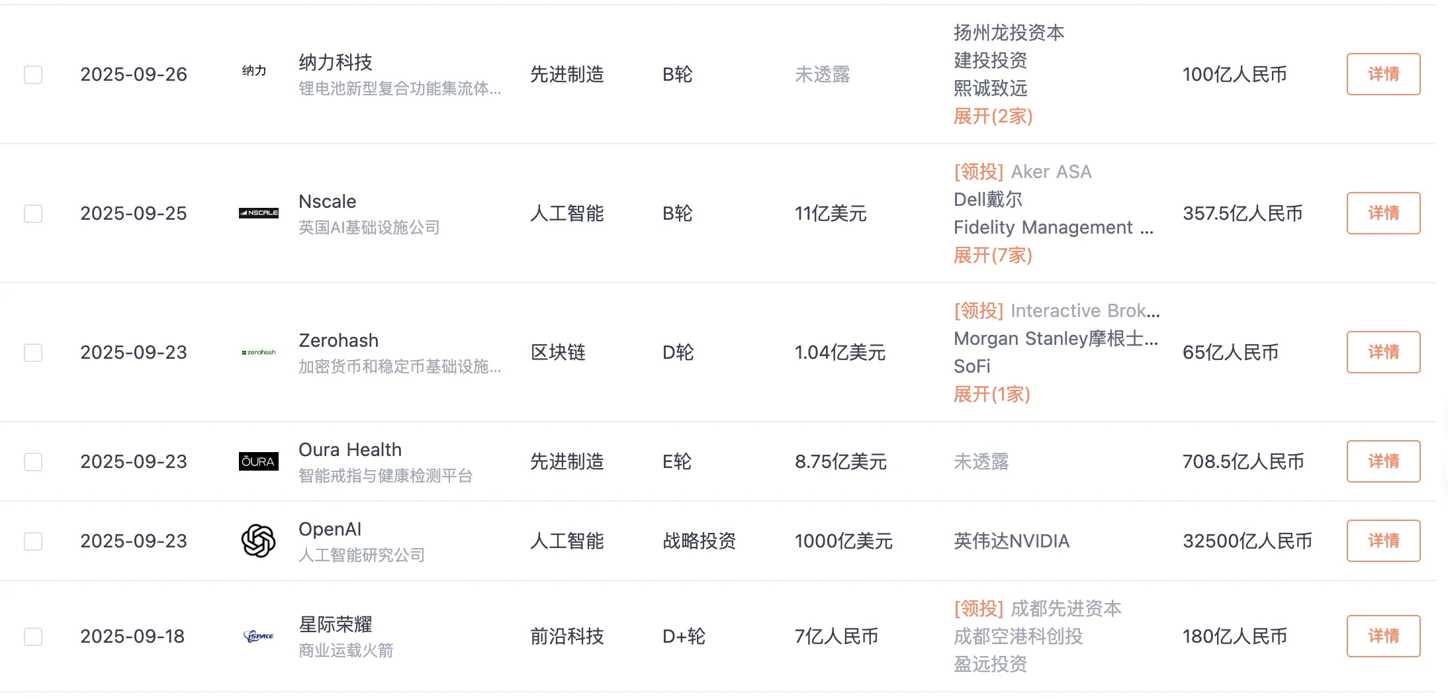Open the 纳力科技 company name
This screenshot has width=1448, height=699.
click(x=336, y=62)
